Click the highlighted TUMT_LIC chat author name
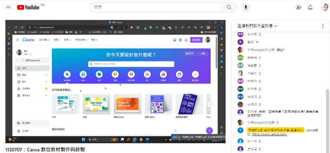Screen dimensions: 330x153 point(275,130)
